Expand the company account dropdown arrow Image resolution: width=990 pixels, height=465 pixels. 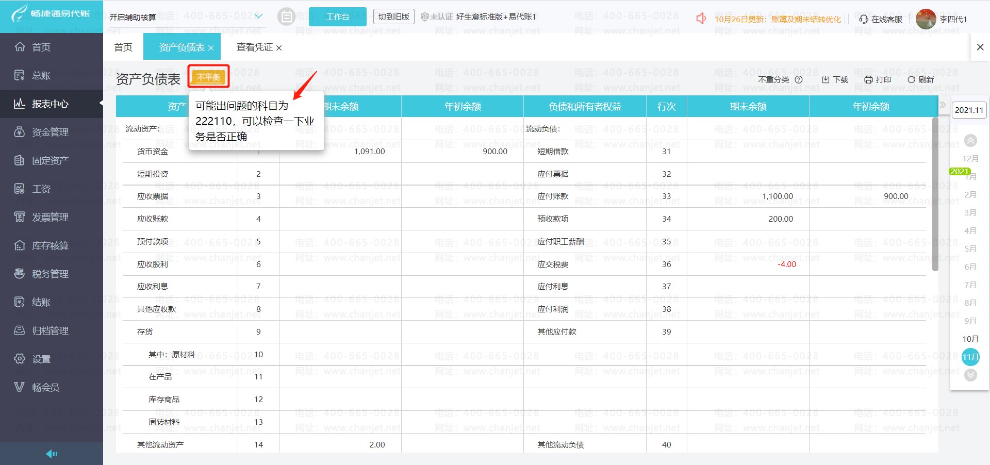pos(258,16)
